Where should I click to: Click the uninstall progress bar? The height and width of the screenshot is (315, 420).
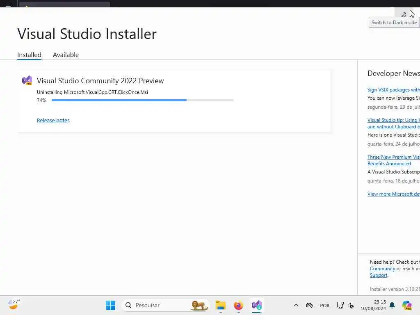[x=142, y=100]
